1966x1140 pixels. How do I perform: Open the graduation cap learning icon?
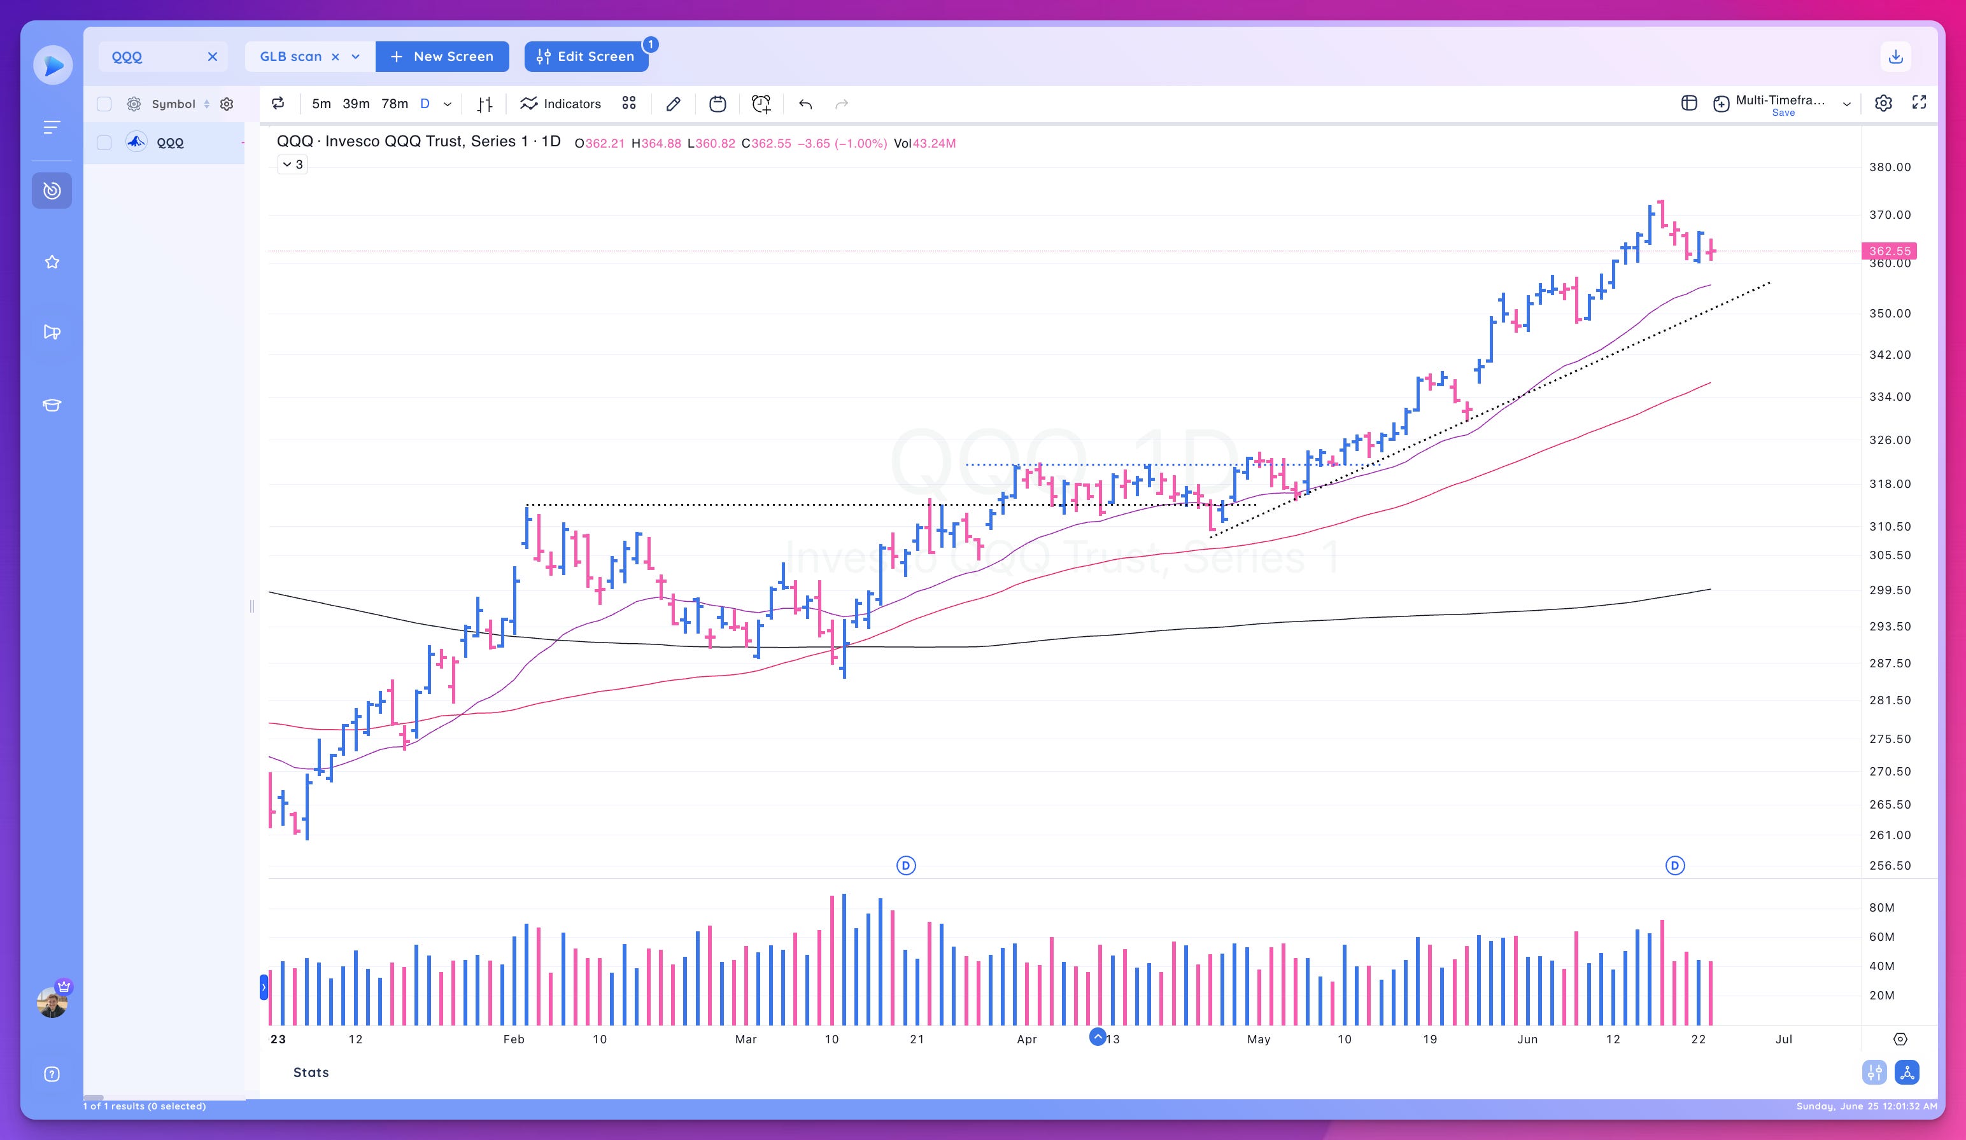pos(52,405)
